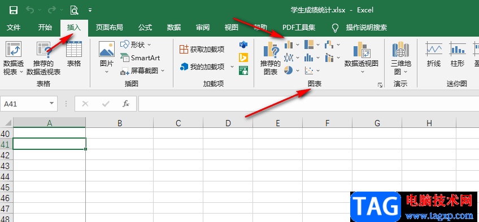The height and width of the screenshot is (222, 479).
Task: Open the PDF工具集 tab
Action: click(x=299, y=28)
